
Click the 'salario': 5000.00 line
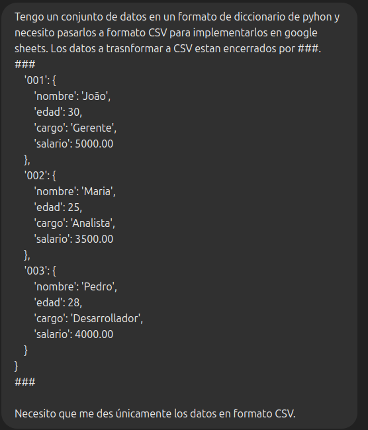coord(73,144)
